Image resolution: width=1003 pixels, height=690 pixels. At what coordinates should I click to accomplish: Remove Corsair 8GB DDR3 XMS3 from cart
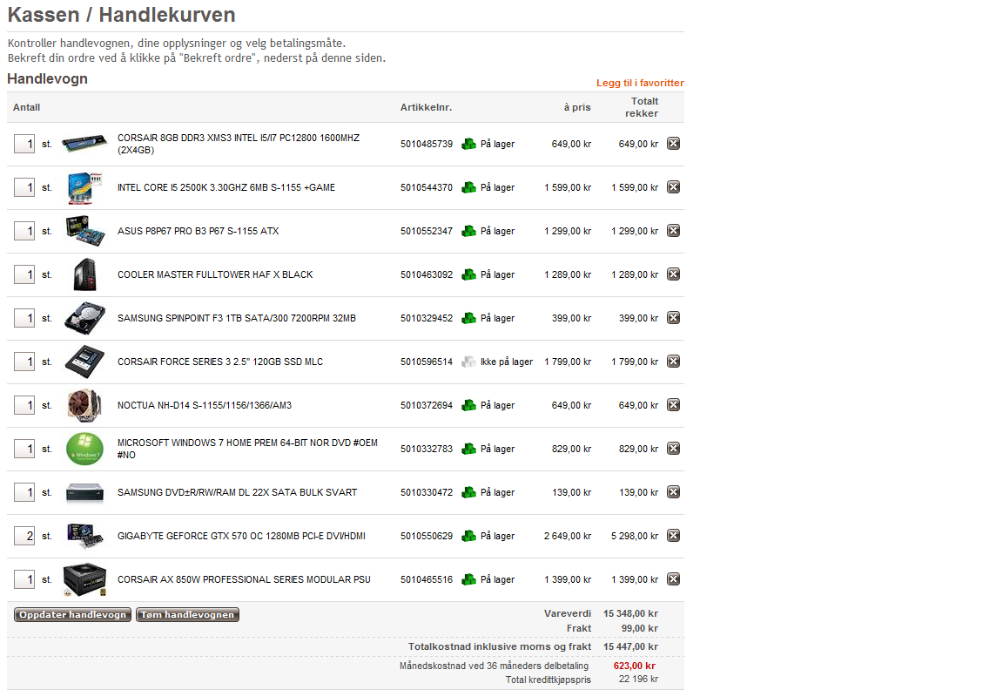point(673,144)
